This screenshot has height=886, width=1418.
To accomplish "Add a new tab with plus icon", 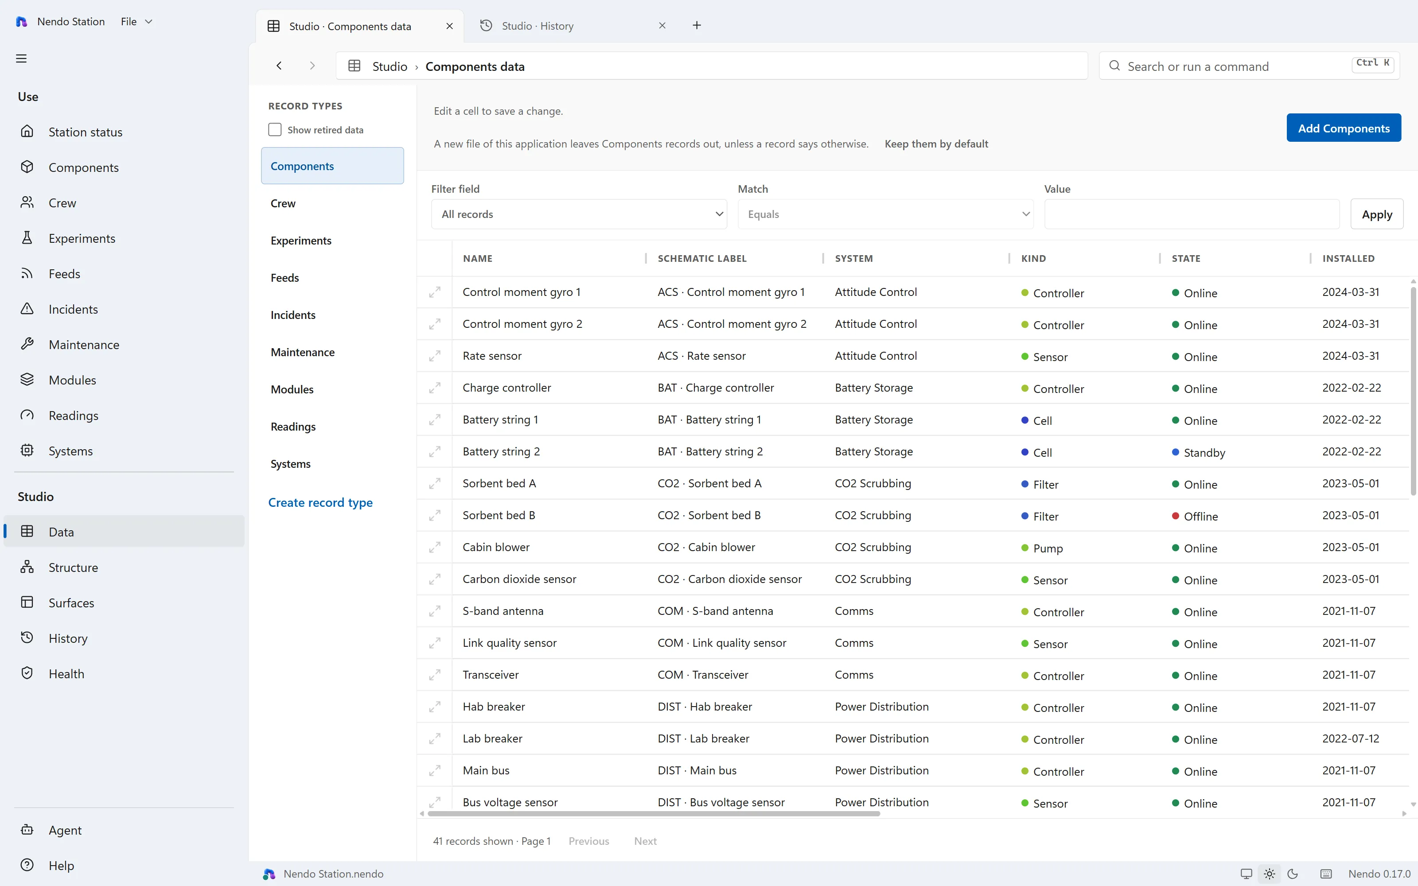I will point(697,25).
